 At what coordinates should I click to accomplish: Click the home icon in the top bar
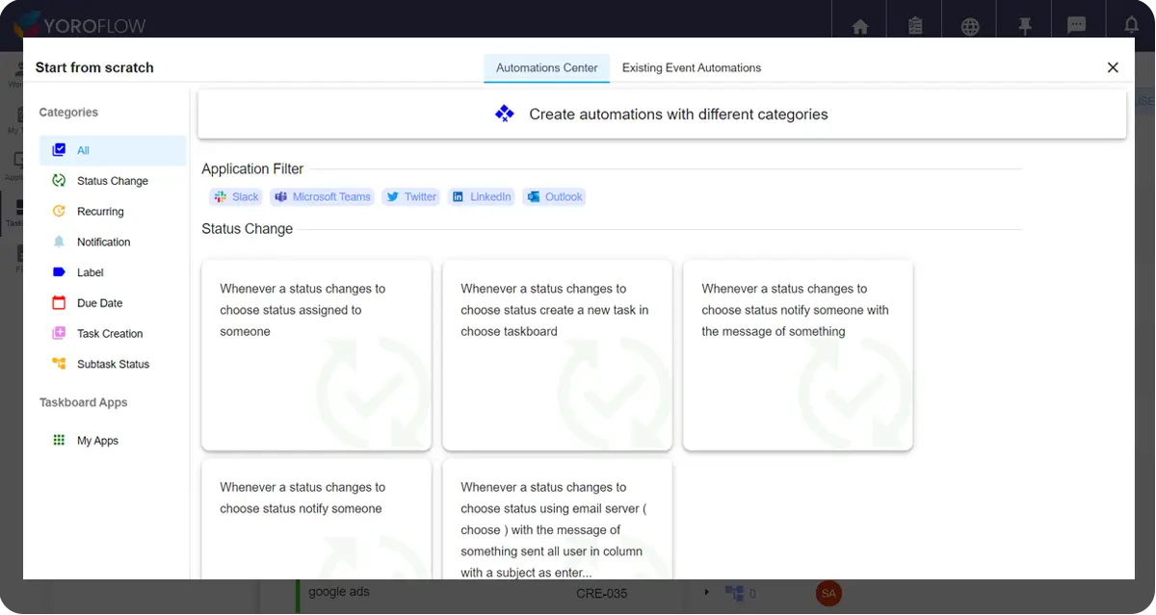pos(858,23)
